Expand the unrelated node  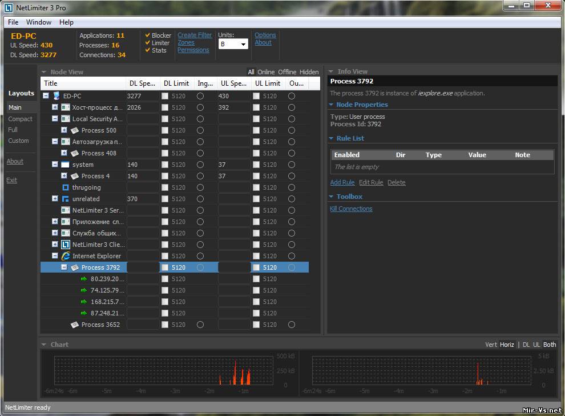click(55, 198)
